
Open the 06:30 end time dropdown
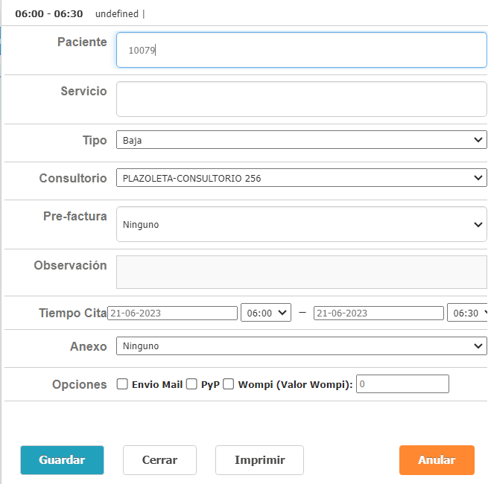point(467,313)
